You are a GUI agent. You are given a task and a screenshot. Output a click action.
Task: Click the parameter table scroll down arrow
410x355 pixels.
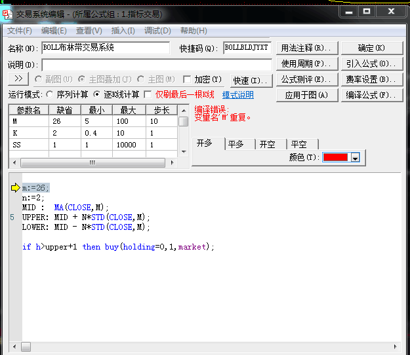[184, 152]
